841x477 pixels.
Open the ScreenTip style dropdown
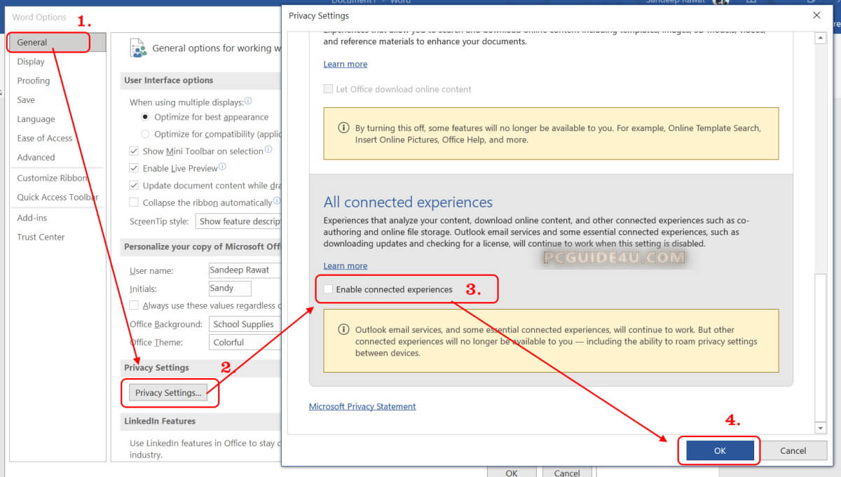tap(238, 221)
